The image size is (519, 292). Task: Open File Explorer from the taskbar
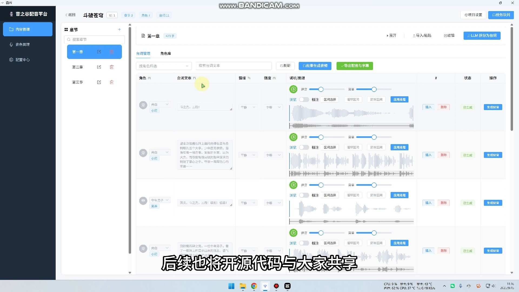pos(243,286)
